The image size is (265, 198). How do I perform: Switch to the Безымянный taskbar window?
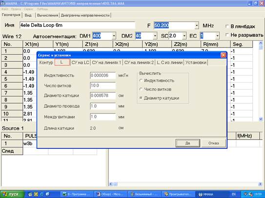pyautogui.click(x=144, y=194)
